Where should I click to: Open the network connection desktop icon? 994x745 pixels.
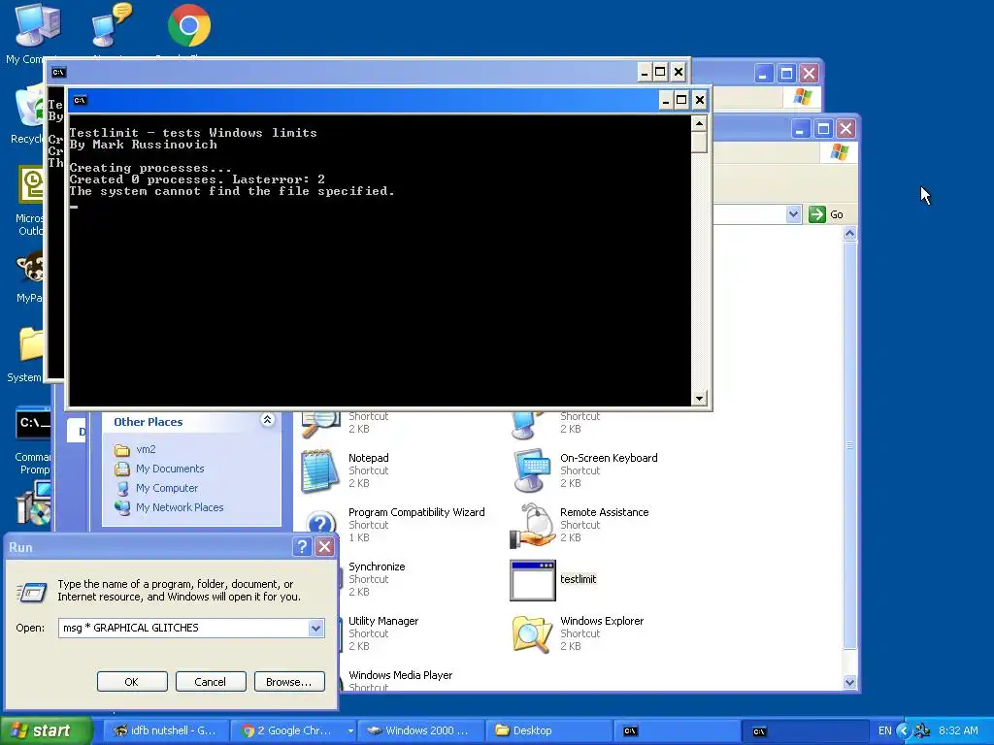(x=111, y=25)
